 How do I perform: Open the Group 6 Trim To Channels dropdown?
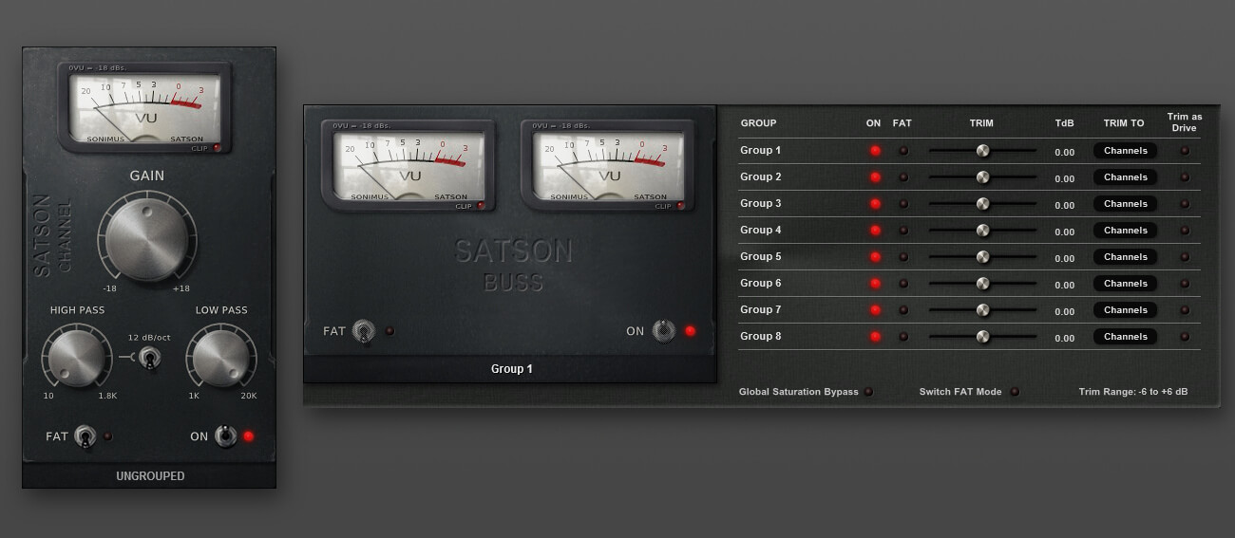1126,284
